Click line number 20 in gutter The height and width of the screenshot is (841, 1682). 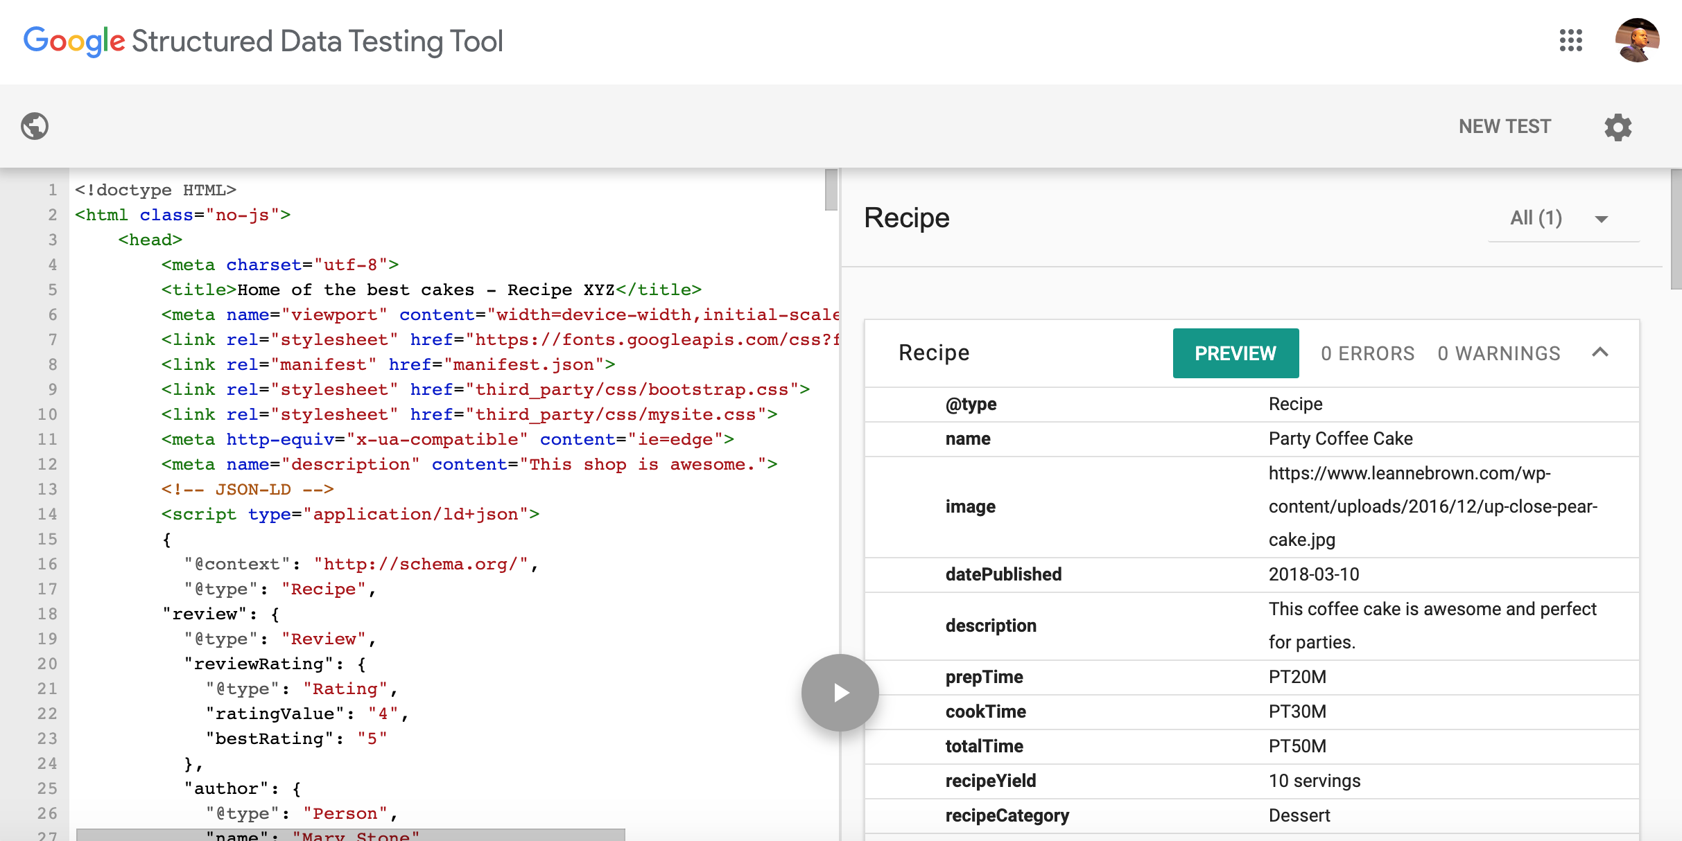[47, 664]
